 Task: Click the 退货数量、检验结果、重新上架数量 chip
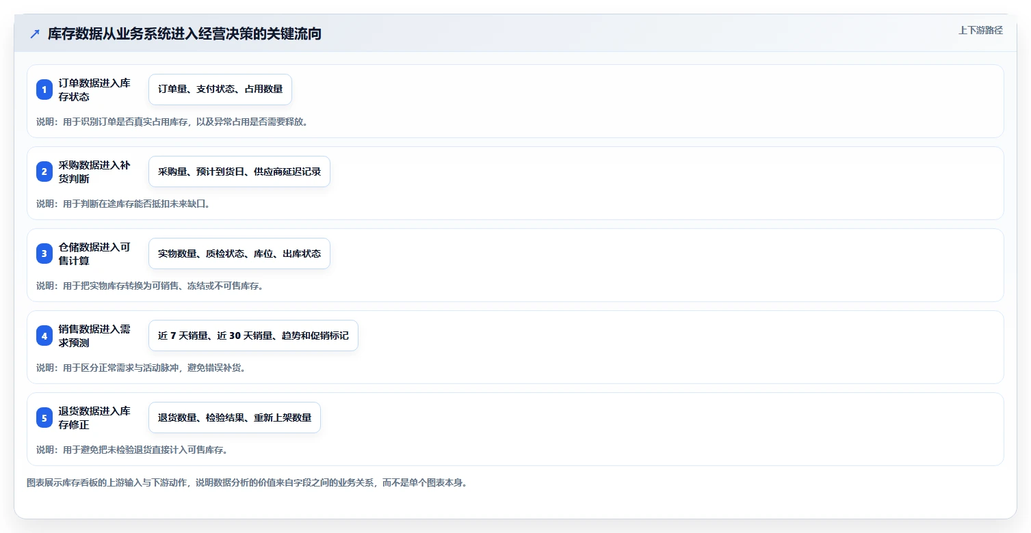(x=235, y=418)
